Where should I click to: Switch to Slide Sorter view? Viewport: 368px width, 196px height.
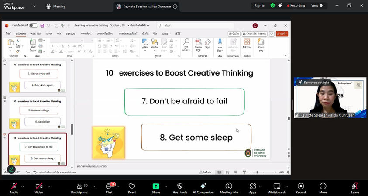point(227,172)
